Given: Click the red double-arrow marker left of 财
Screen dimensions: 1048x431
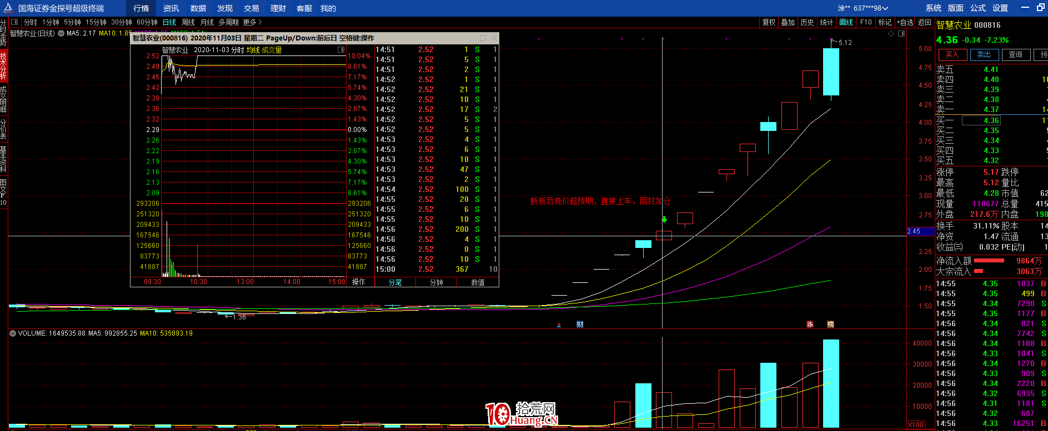Looking at the screenshot, I should pyautogui.click(x=559, y=325).
